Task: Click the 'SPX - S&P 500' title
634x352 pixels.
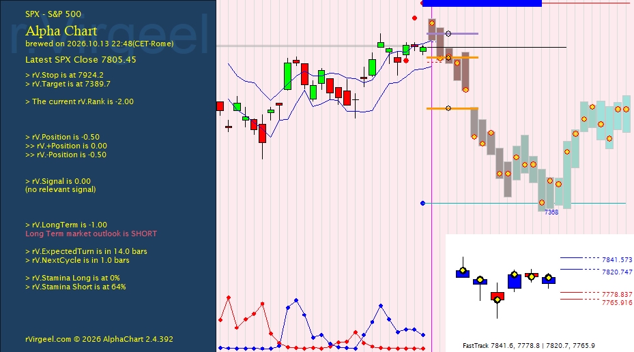Action: click(x=53, y=14)
